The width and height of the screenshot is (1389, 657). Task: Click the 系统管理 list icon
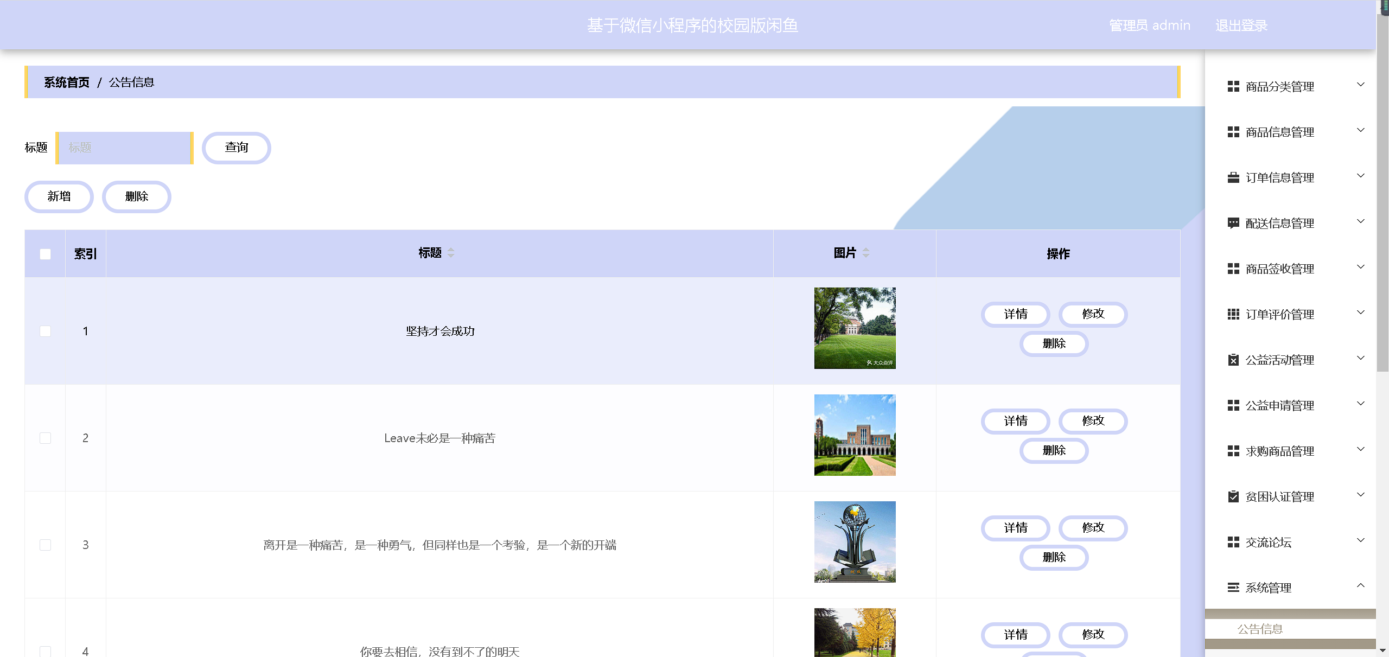coord(1233,588)
